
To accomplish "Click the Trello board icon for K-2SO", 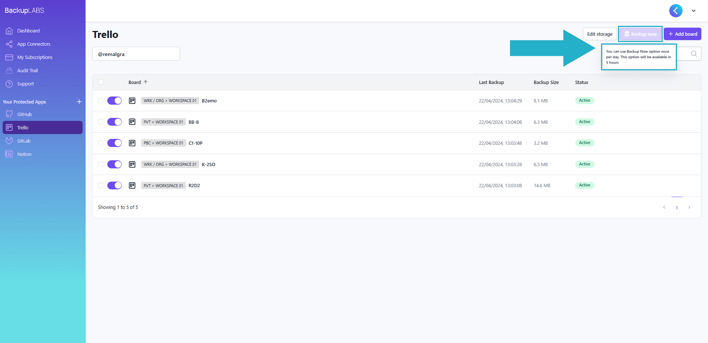I will (x=132, y=164).
